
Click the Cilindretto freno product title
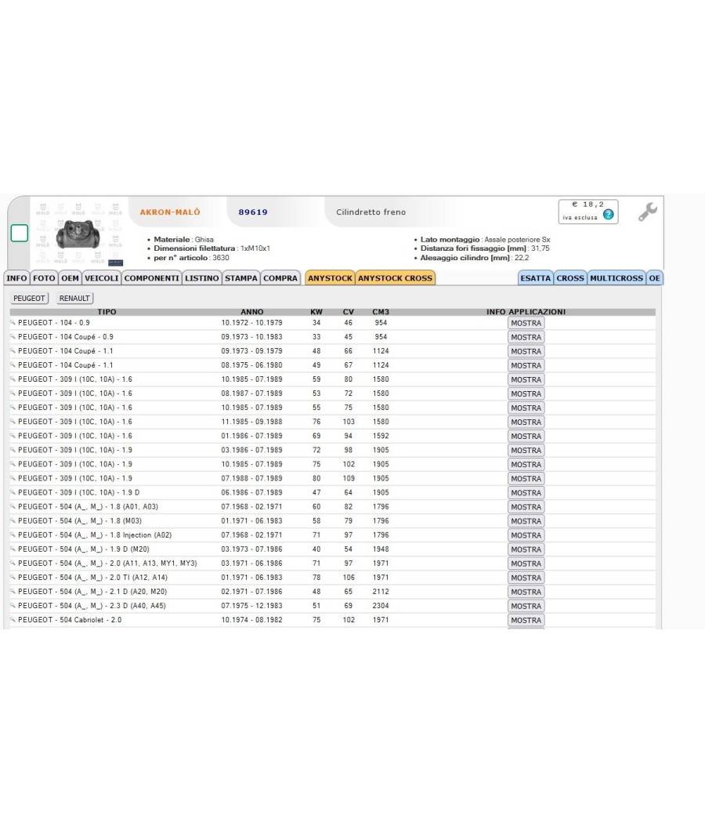[x=371, y=212]
